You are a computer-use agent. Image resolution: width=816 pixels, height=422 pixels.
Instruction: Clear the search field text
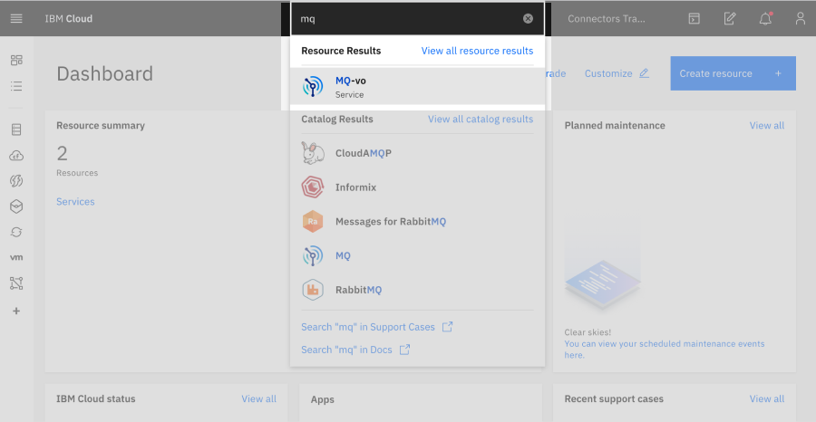click(x=528, y=18)
